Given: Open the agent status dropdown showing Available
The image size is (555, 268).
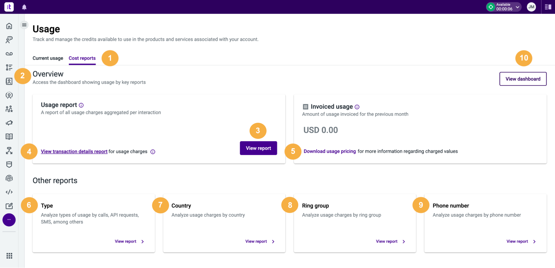Looking at the screenshot, I should tap(517, 7).
